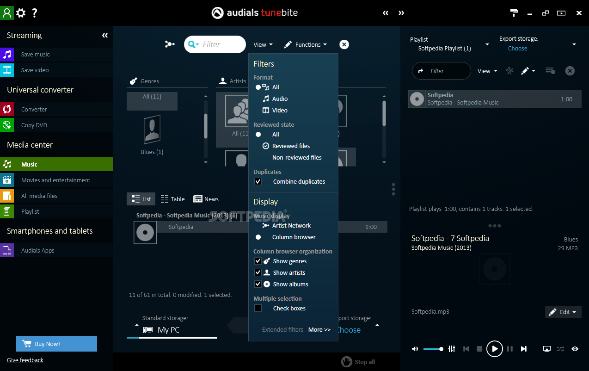
Task: Select Audio format filter
Action: tap(275, 99)
